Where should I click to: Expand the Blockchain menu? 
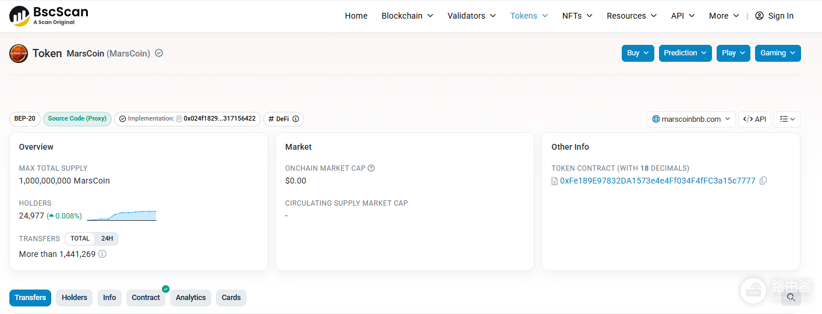point(408,16)
